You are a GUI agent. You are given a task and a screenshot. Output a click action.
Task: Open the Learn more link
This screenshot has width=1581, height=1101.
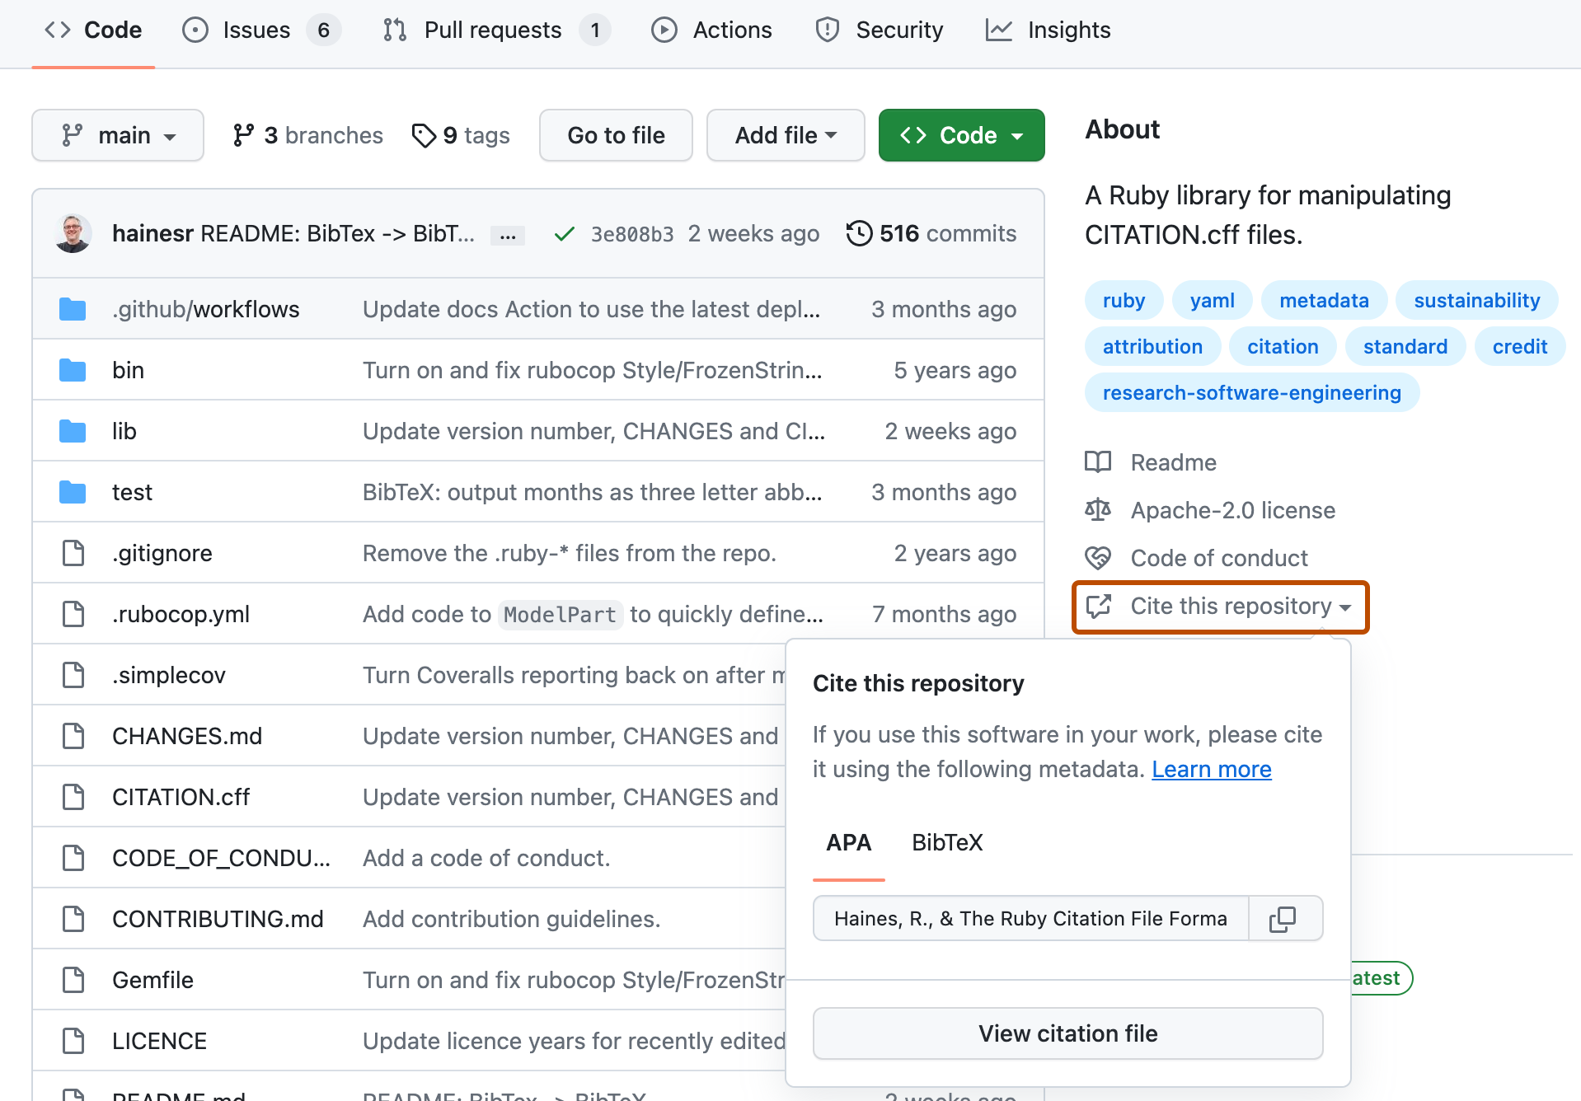(x=1211, y=769)
